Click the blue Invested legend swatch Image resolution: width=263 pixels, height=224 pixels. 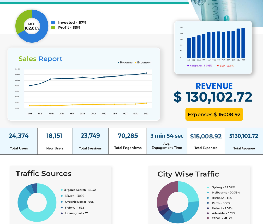click(x=53, y=22)
